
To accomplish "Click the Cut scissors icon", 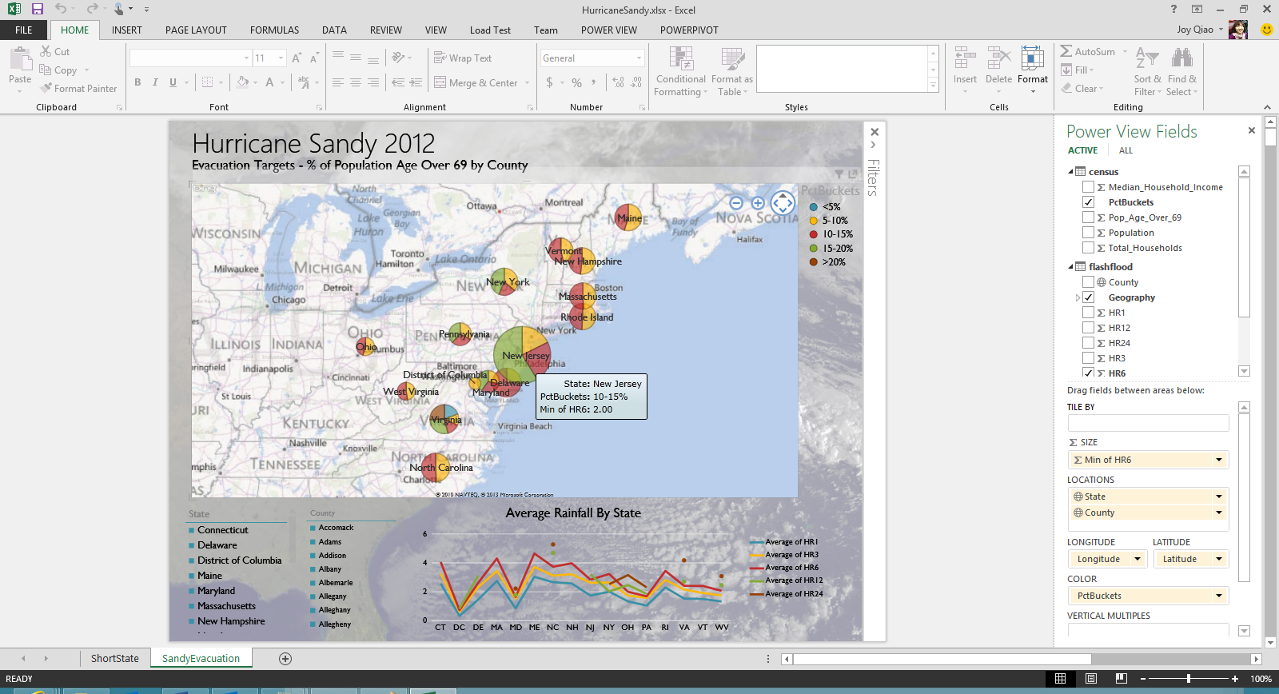I will [46, 51].
